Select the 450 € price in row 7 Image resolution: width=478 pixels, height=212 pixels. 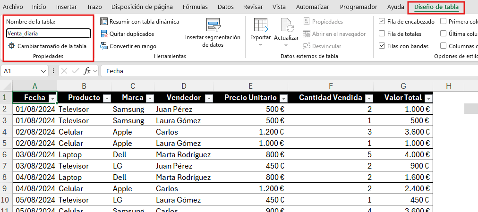coord(251,166)
